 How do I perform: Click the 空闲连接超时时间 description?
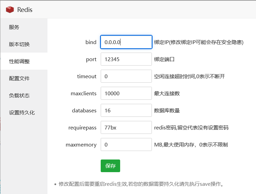[x=189, y=76]
